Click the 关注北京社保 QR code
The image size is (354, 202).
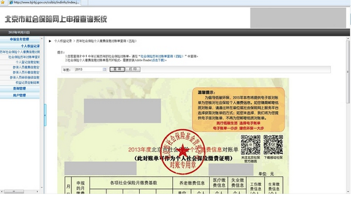point(250,145)
